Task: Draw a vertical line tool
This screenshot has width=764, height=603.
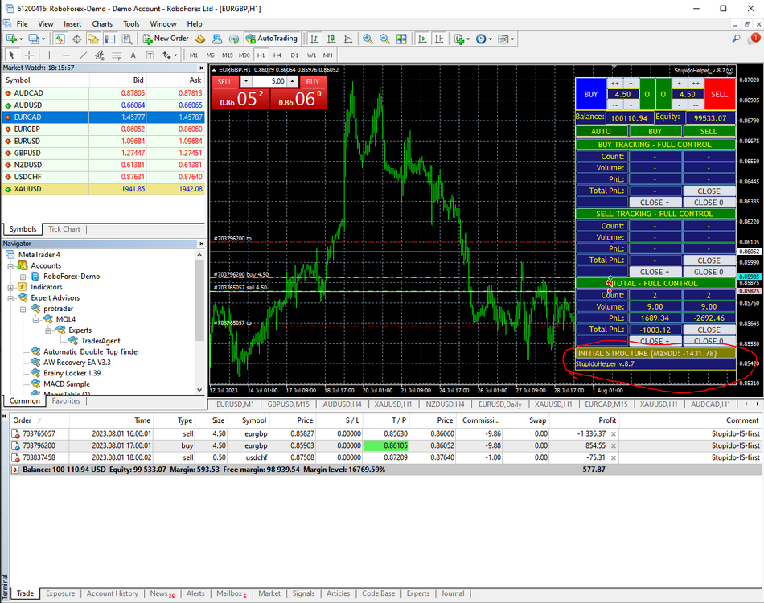Action: pos(49,55)
